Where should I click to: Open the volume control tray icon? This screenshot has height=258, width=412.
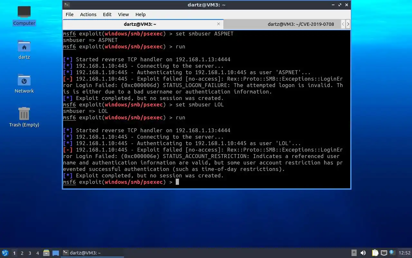point(363,253)
